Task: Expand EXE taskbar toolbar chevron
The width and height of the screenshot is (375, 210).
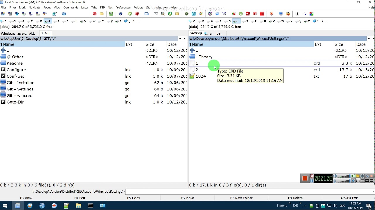Action: tap(300, 204)
